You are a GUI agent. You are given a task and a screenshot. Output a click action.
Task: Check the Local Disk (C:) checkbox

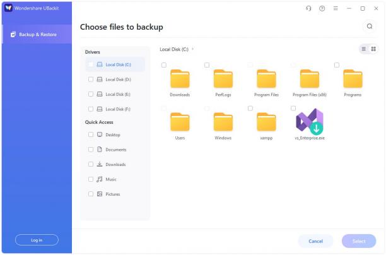coord(91,64)
